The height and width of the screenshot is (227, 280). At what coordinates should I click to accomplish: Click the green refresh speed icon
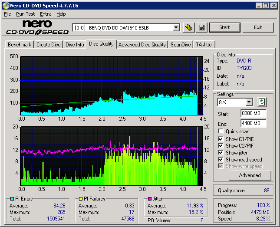[261, 102]
